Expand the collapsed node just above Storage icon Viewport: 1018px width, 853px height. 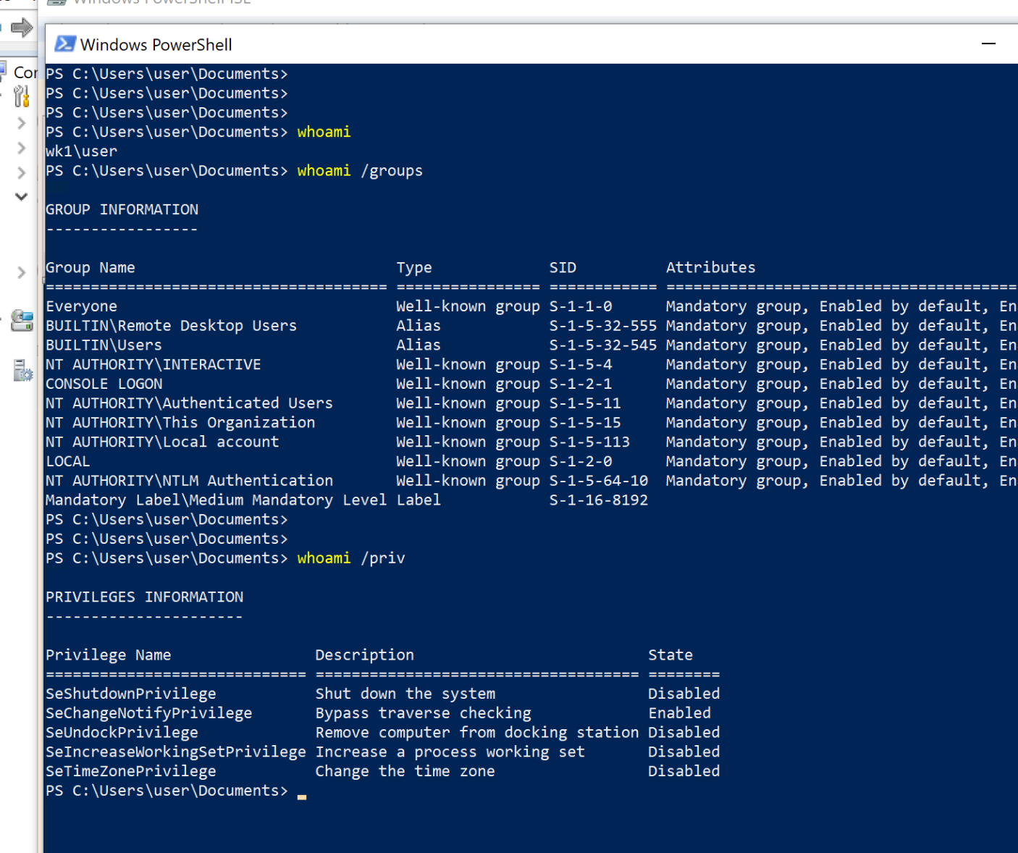(x=22, y=272)
